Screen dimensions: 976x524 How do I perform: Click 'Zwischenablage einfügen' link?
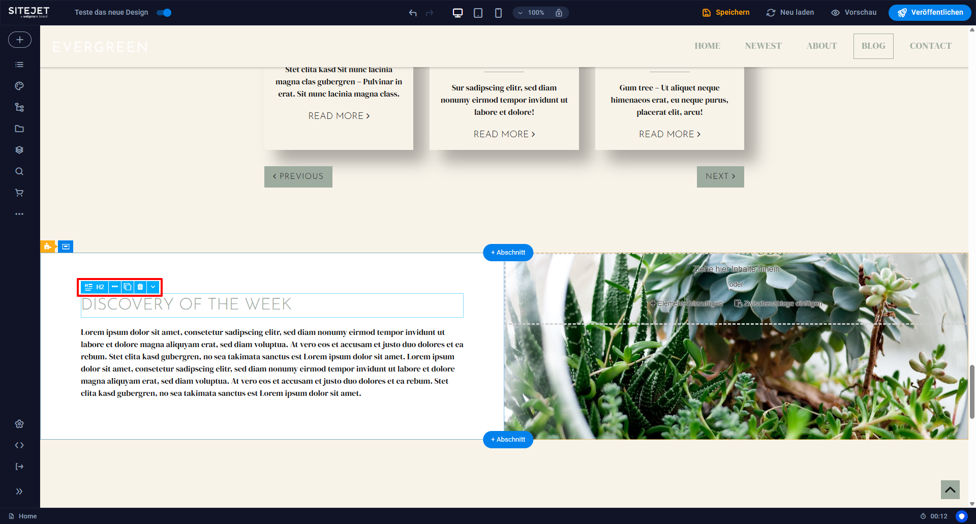coord(778,303)
